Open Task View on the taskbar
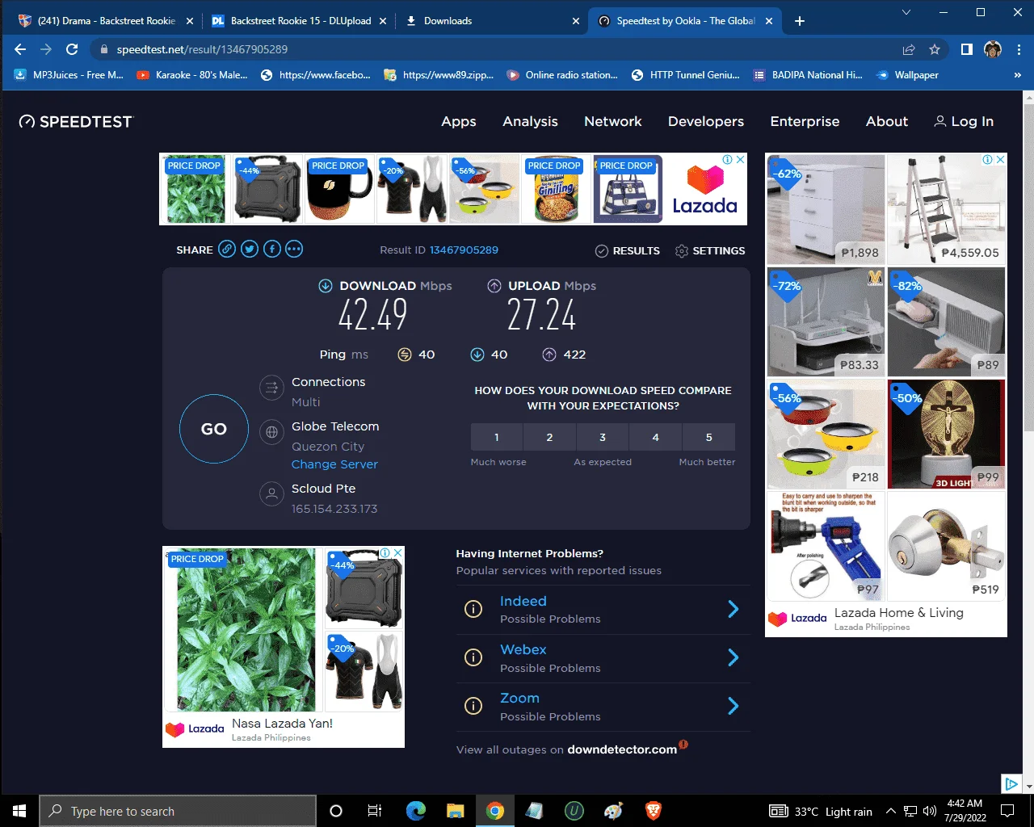 (375, 811)
